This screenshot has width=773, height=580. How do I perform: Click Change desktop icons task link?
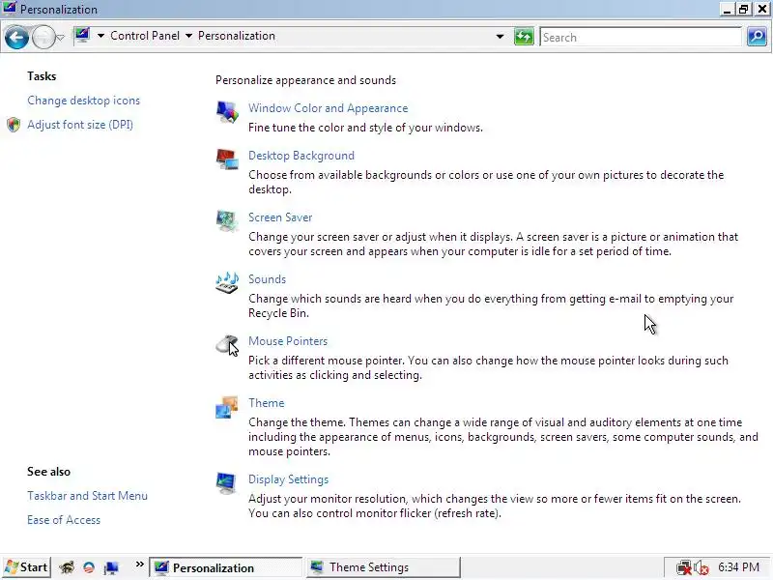(84, 101)
